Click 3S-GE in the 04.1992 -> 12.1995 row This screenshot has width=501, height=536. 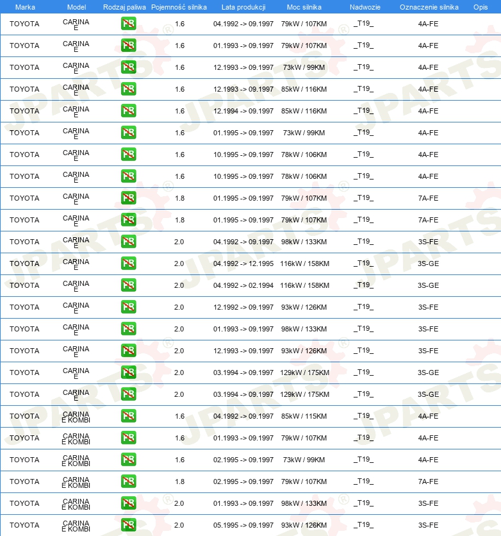pyautogui.click(x=428, y=264)
